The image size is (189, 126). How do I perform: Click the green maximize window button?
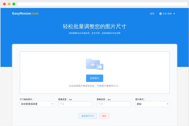(x=14, y=4)
